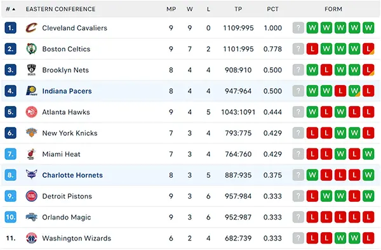This screenshot has width=381, height=250.
Task: Open Orlando Magic logo icon
Action: point(32,217)
